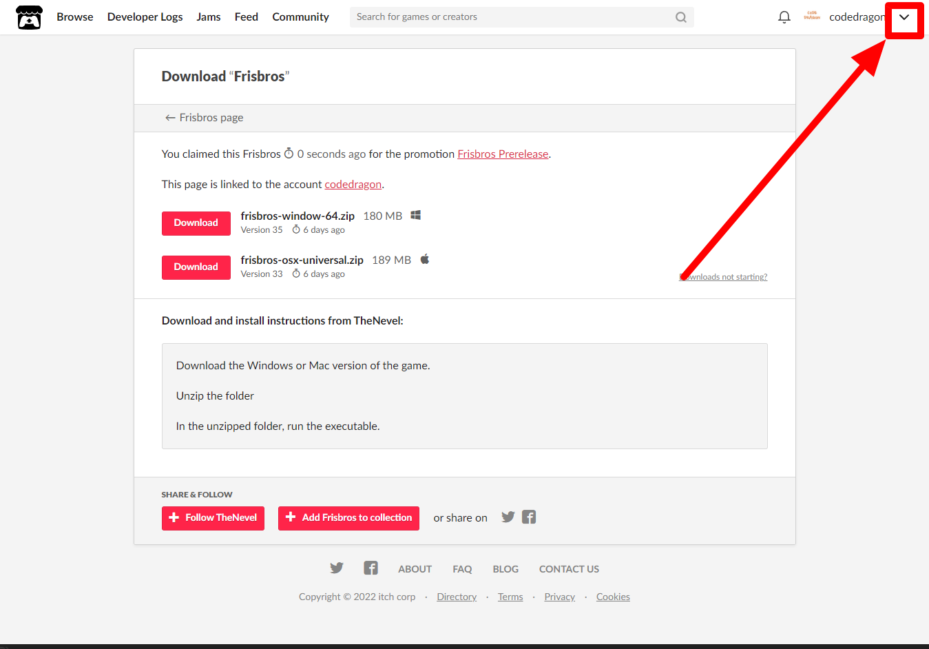Open the BLOG footer link

[505, 569]
